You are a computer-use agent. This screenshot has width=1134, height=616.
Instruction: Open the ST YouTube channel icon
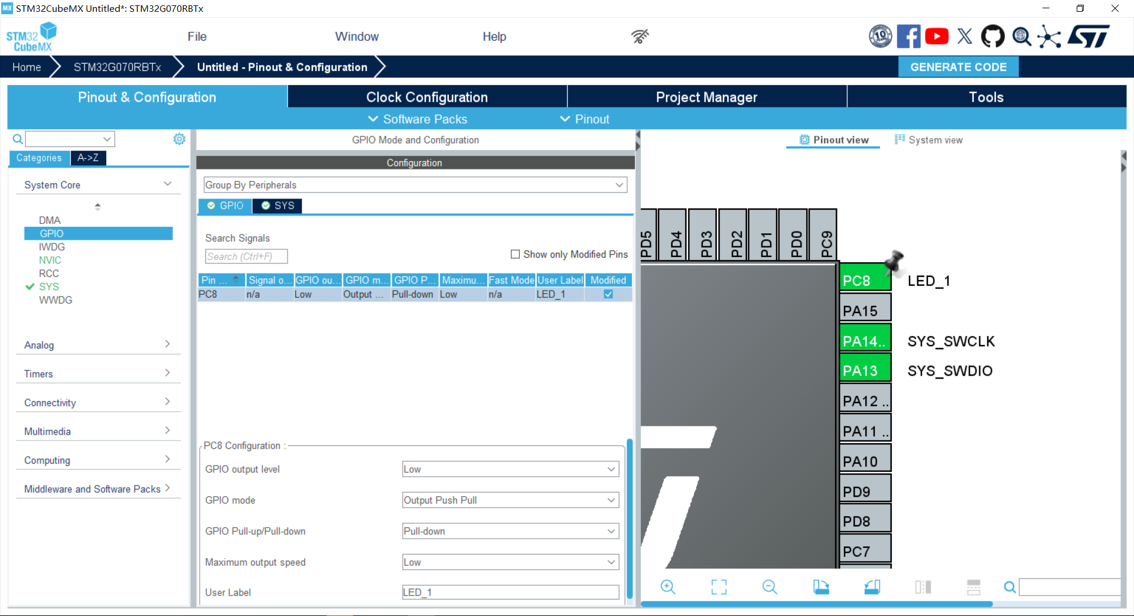(x=937, y=37)
